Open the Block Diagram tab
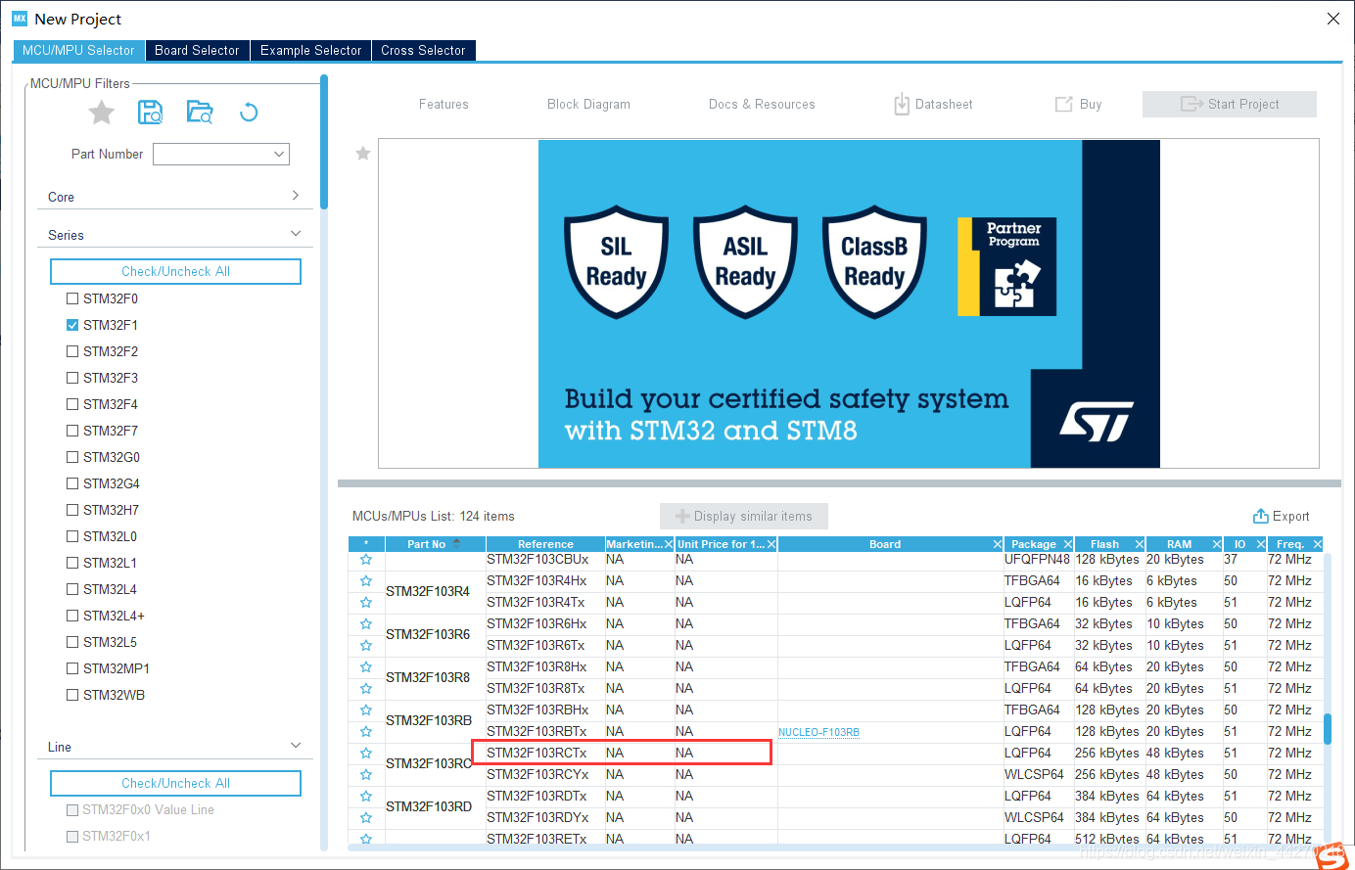The height and width of the screenshot is (870, 1355). (588, 104)
